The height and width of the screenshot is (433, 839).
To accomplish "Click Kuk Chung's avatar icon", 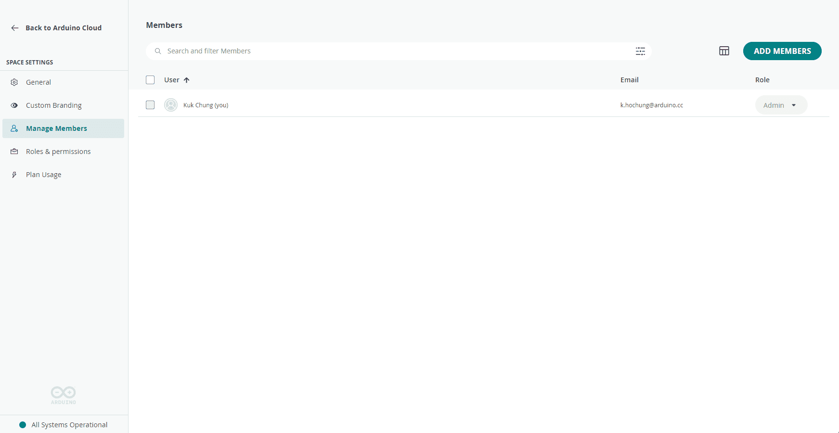I will [x=171, y=105].
